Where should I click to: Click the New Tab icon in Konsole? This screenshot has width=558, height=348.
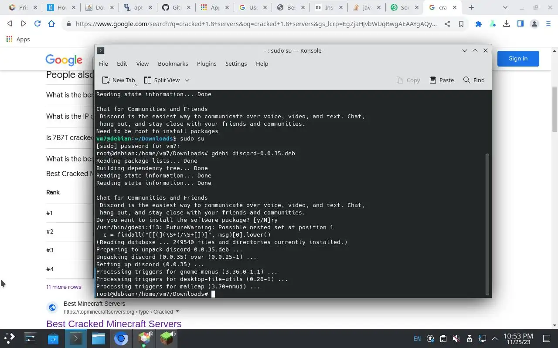106,80
